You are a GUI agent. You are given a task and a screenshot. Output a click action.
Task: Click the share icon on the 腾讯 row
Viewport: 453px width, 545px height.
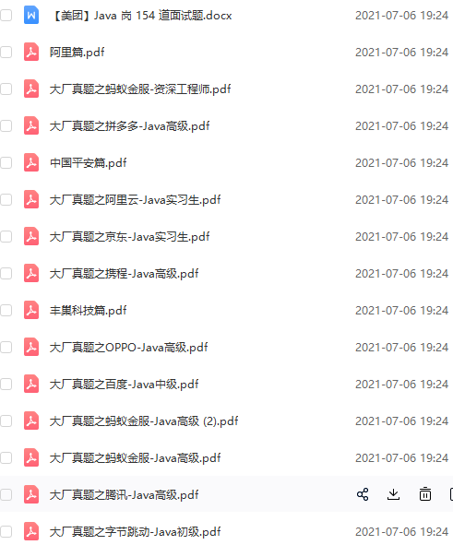coord(363,494)
